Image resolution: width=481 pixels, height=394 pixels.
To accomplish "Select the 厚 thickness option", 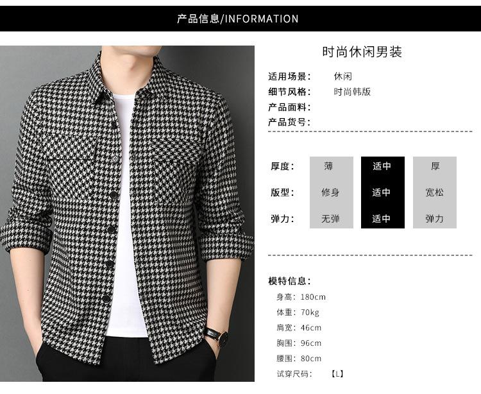I will tap(435, 166).
